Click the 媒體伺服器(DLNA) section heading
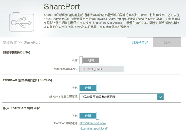Image resolution: width=186 pixels, height=137 pixels. pyautogui.click(x=17, y=52)
